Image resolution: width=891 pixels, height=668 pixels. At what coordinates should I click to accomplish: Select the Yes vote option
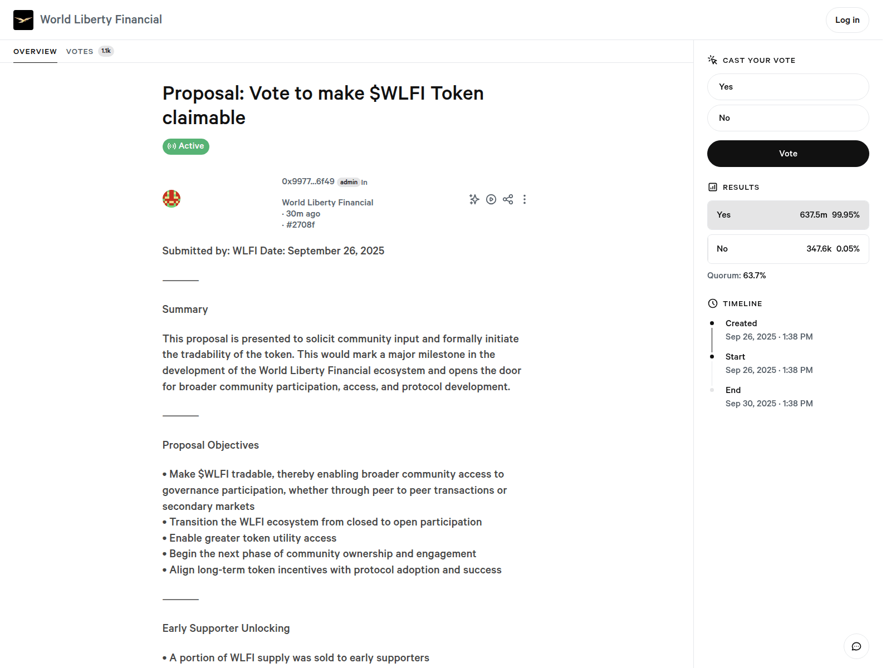(788, 87)
